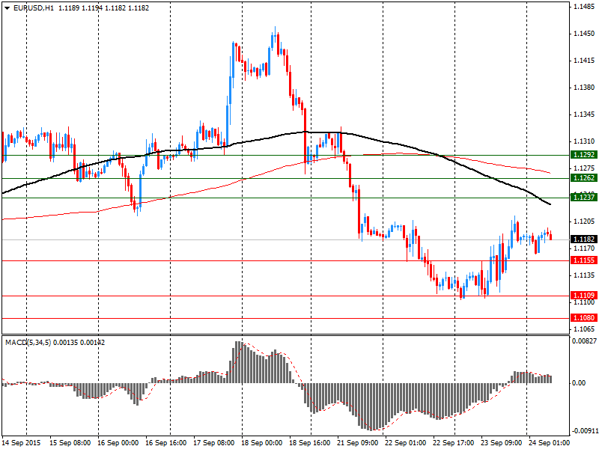This screenshot has height=449, width=599.
Task: Click the black 1.1182 current price label
Action: [x=584, y=239]
